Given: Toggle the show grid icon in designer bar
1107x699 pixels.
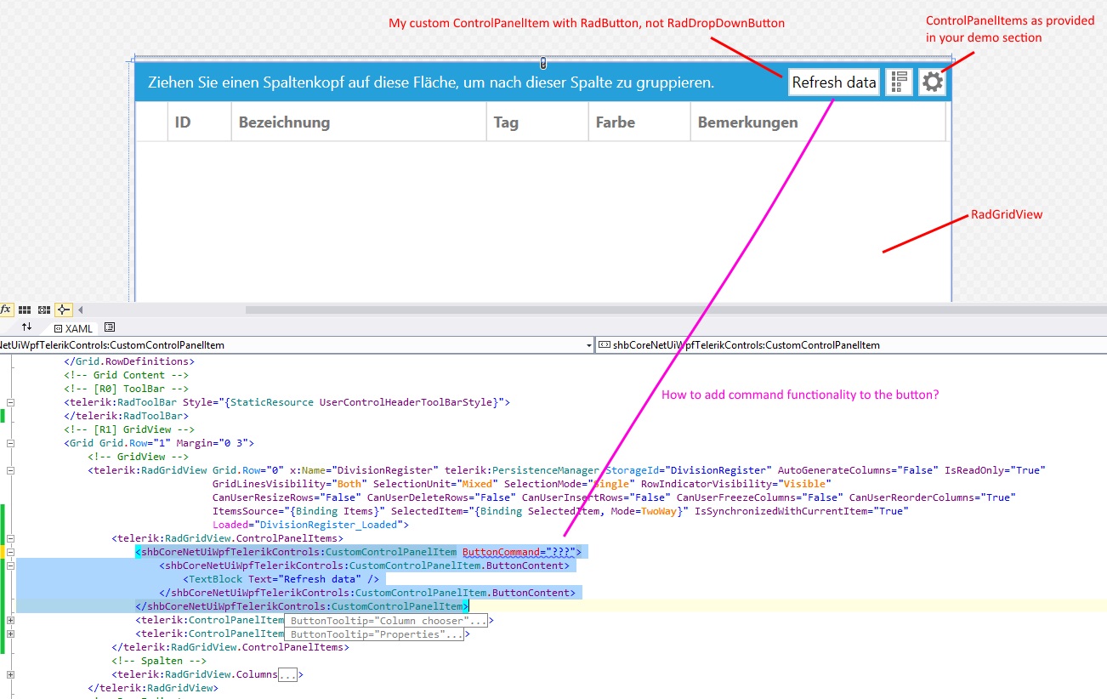Looking at the screenshot, I should click(26, 310).
